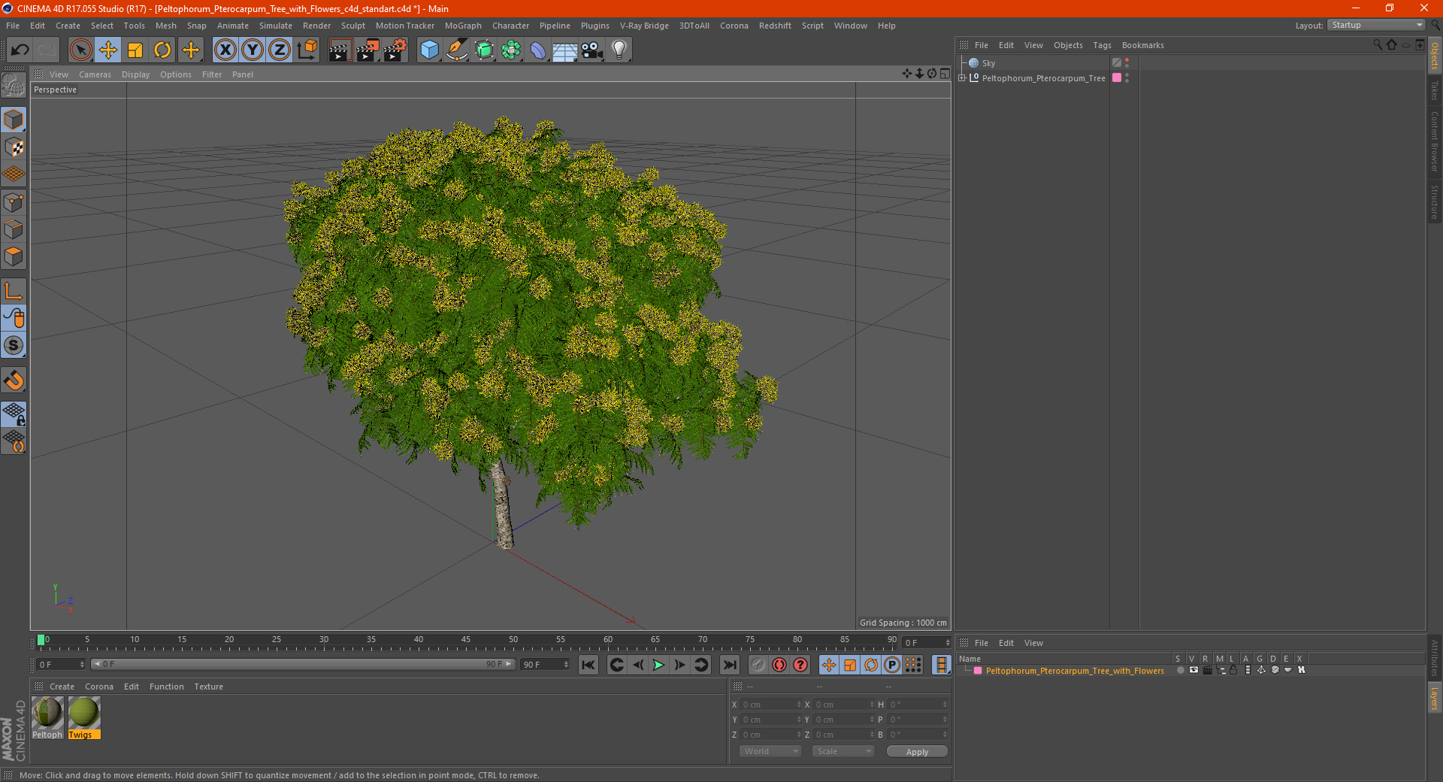Open the Light object icon
The height and width of the screenshot is (782, 1443).
619,50
